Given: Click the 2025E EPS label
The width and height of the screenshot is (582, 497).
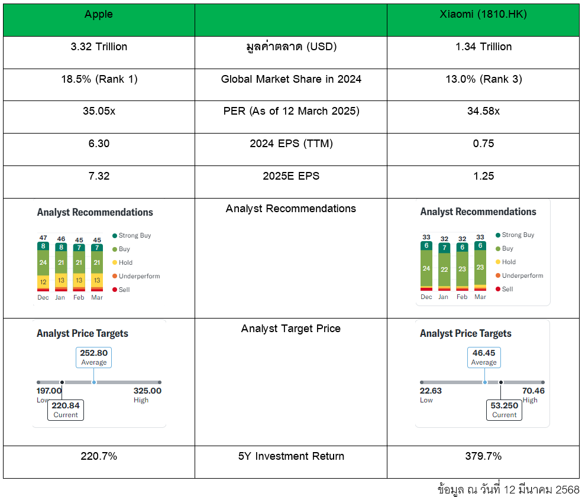Looking at the screenshot, I should tap(292, 176).
